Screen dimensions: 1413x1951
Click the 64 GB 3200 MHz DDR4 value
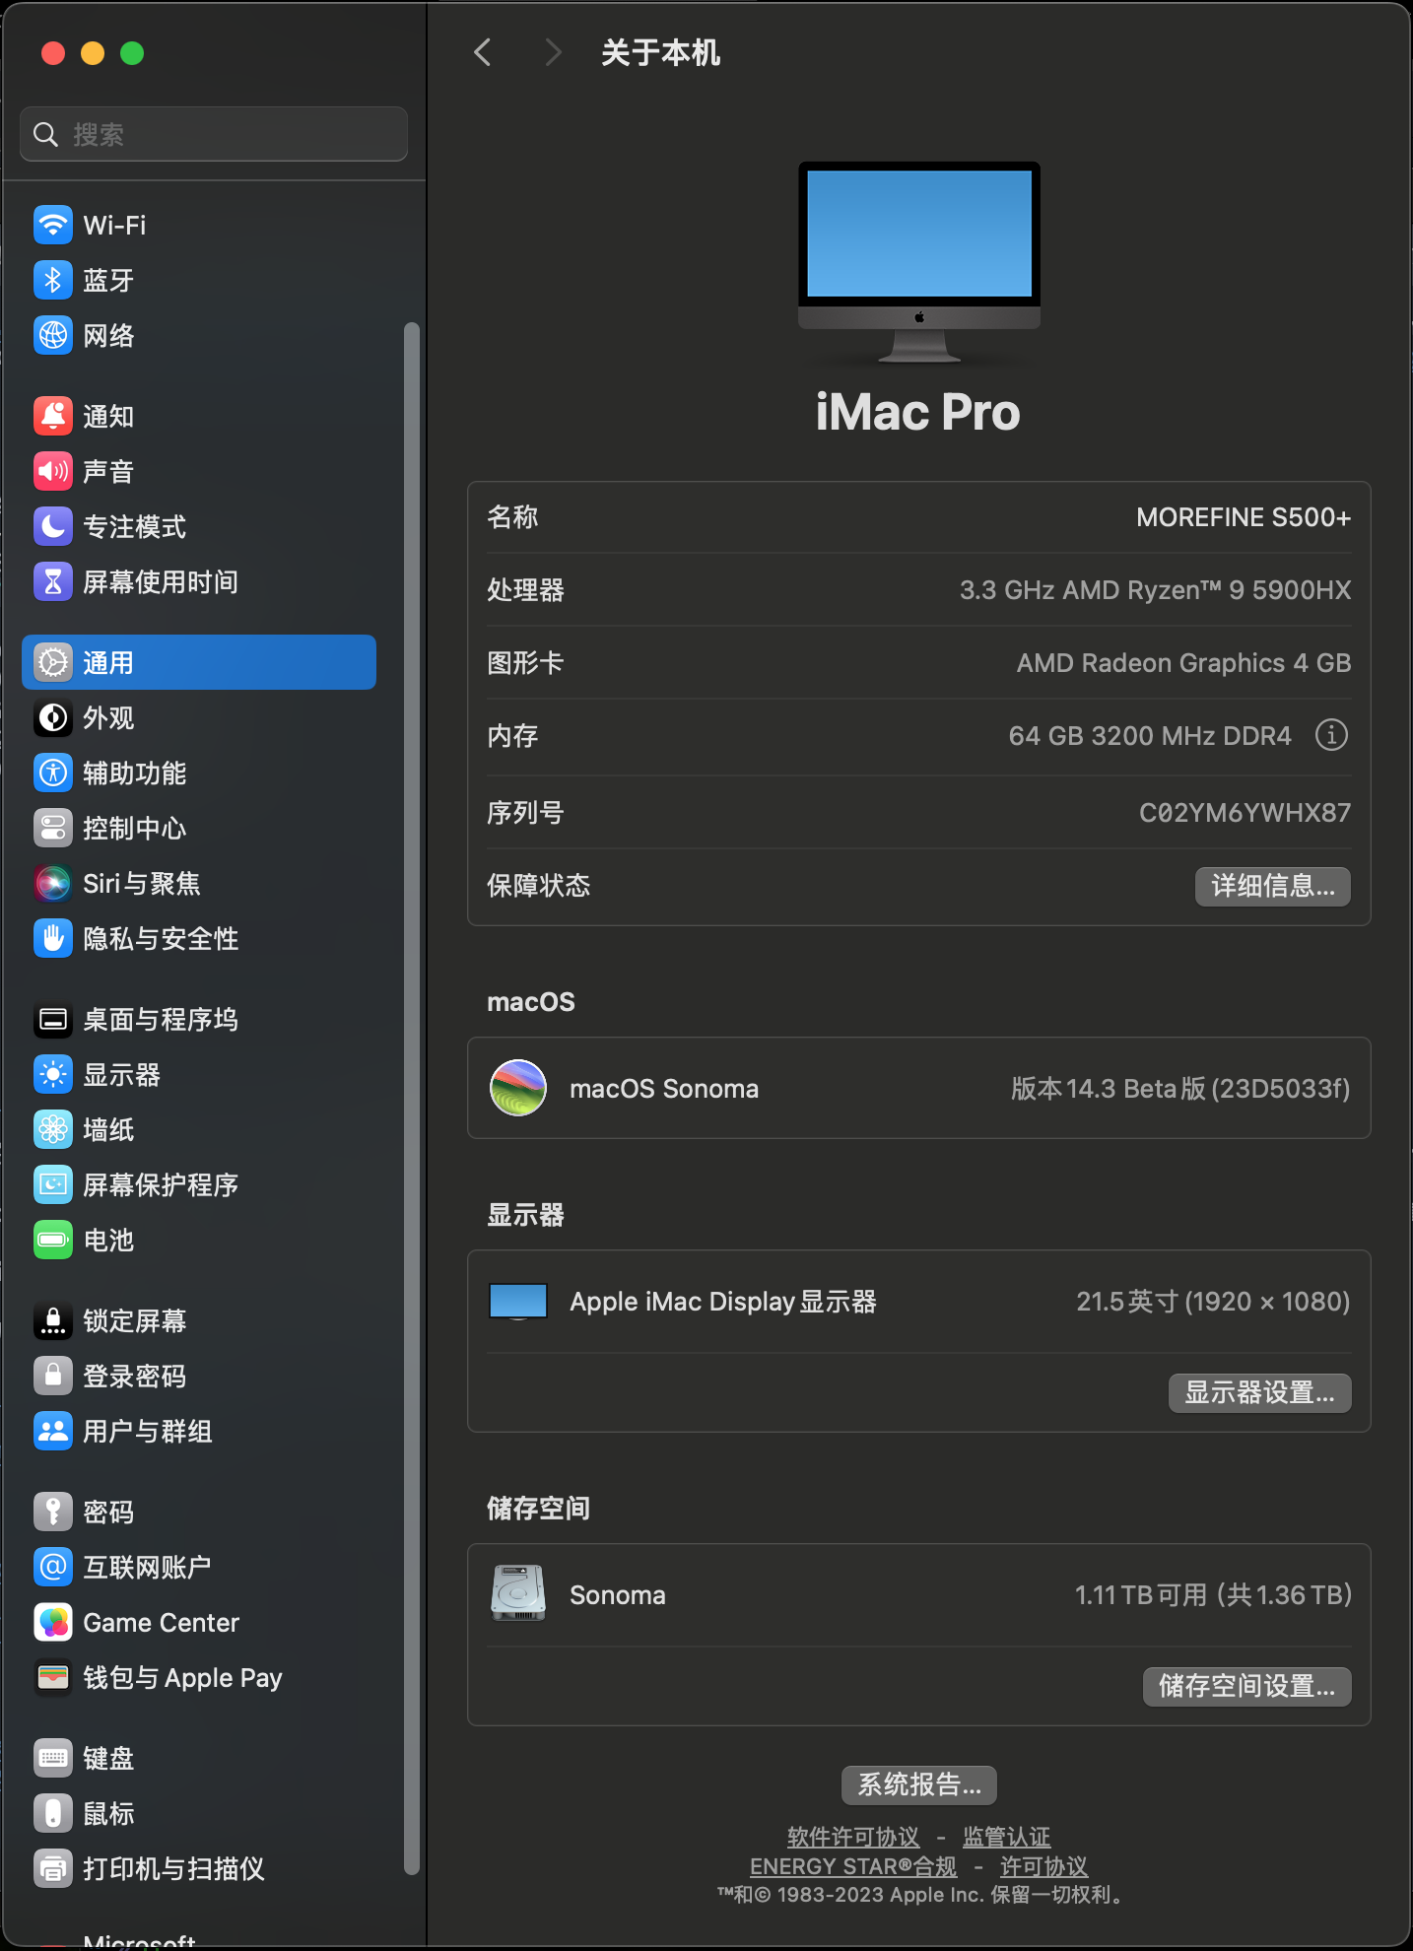(1150, 736)
